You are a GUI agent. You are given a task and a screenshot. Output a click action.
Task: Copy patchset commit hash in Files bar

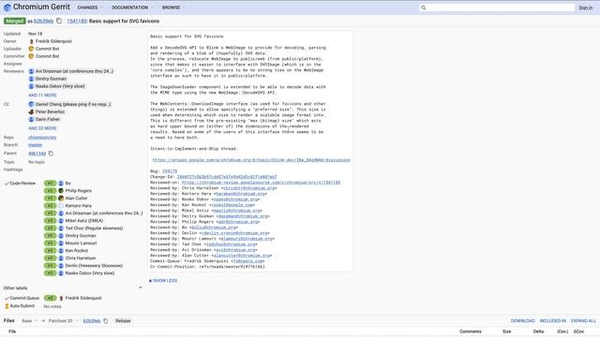pyautogui.click(x=106, y=321)
